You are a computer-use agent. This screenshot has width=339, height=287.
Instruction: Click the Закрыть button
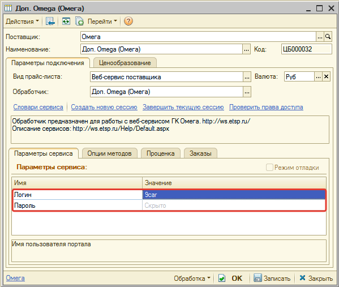316,278
